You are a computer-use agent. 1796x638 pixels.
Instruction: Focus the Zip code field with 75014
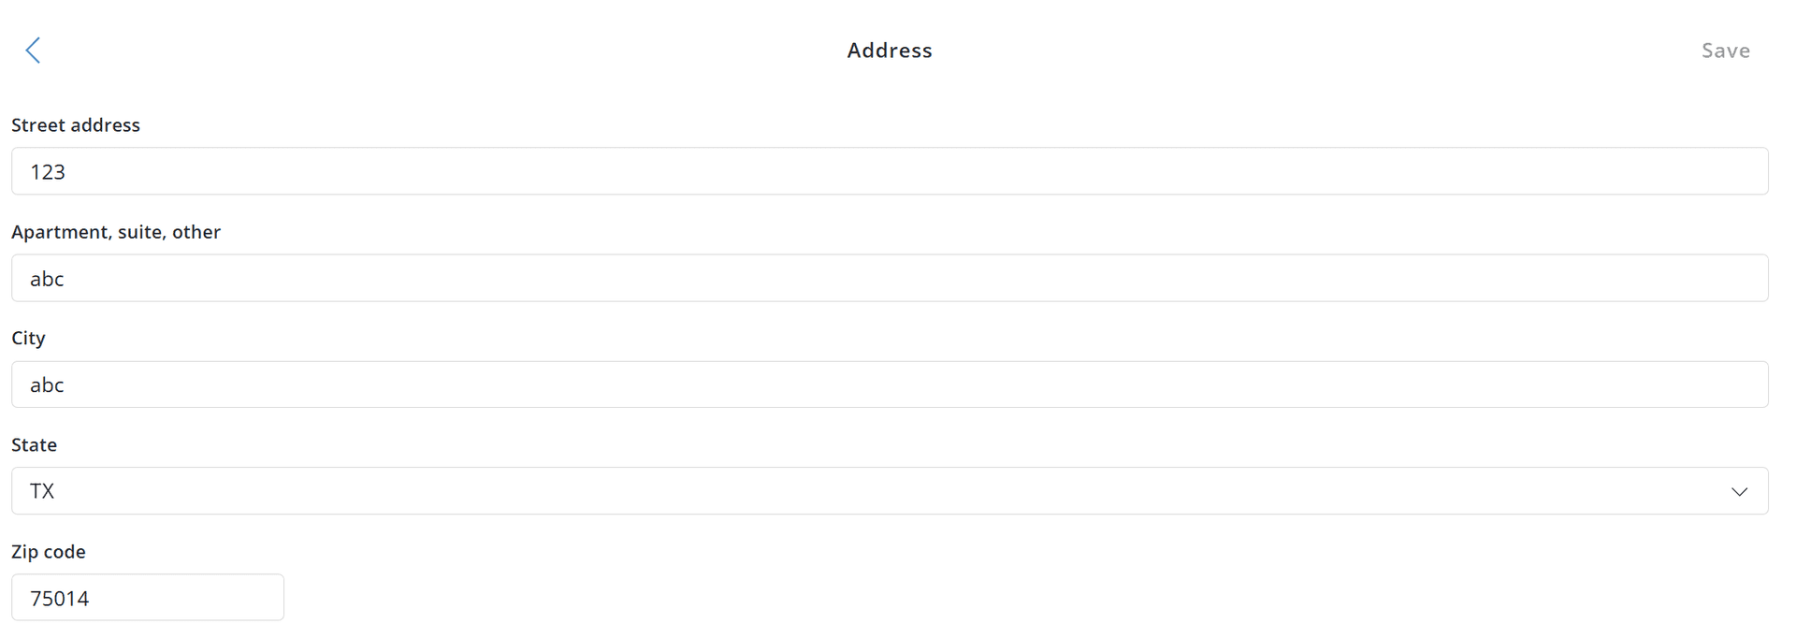[147, 597]
